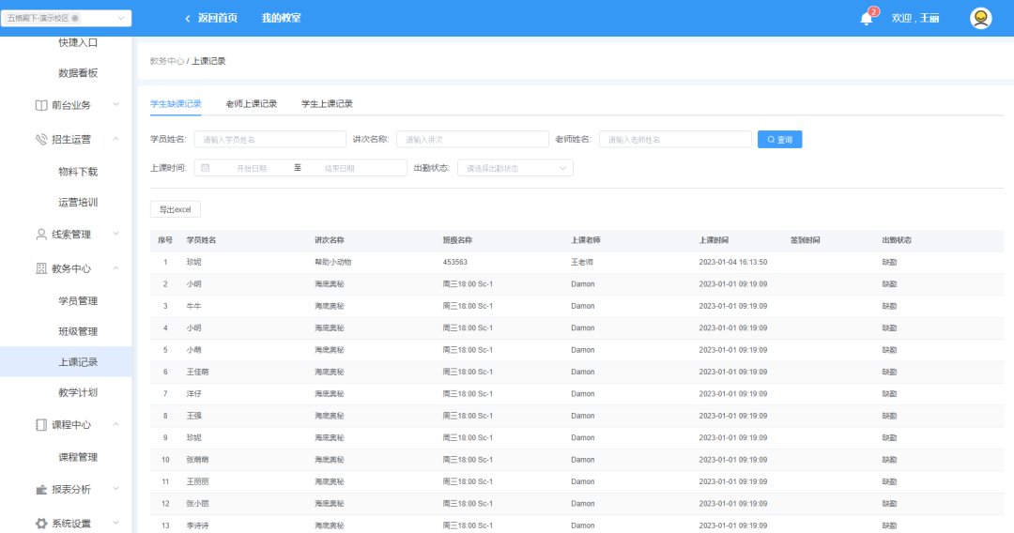
Task: Click the user avatar icon
Action: [980, 19]
